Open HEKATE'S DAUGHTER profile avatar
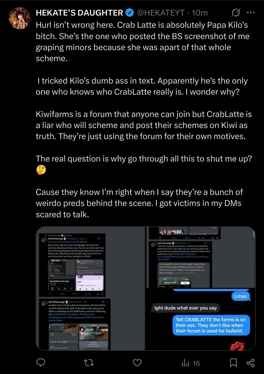Image resolution: width=264 pixels, height=374 pixels. [x=20, y=18]
